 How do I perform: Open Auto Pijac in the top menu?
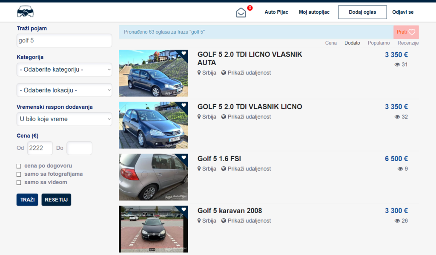[x=276, y=12]
